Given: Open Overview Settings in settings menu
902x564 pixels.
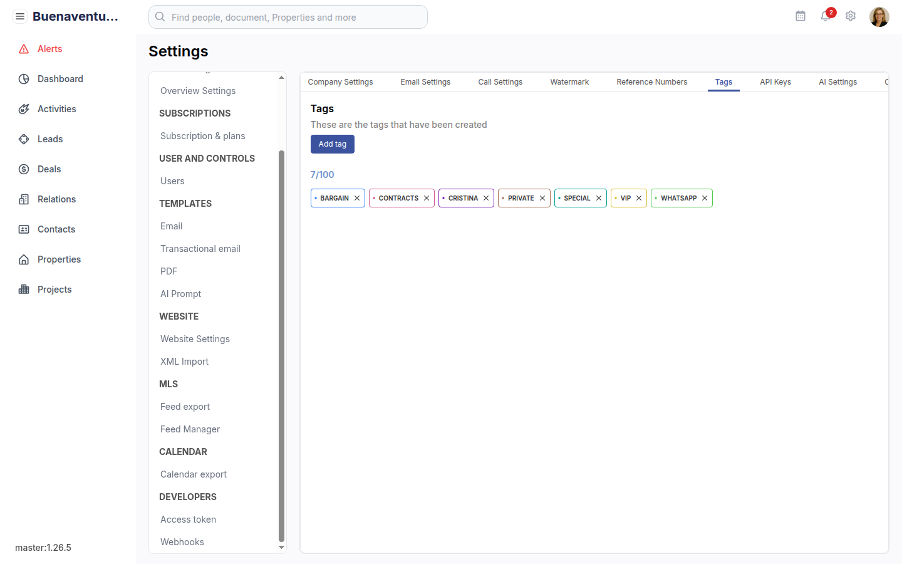Looking at the screenshot, I should coord(198,91).
